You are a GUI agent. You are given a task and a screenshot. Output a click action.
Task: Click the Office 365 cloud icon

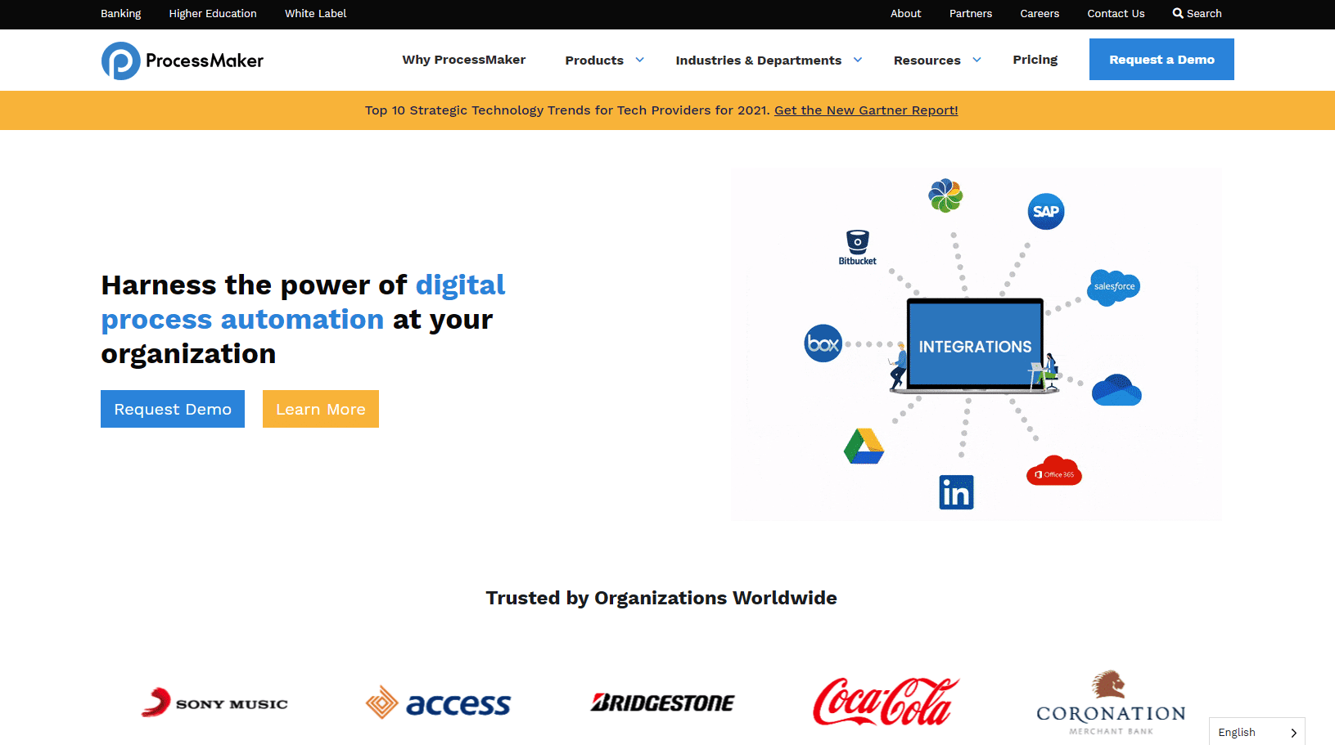point(1054,471)
